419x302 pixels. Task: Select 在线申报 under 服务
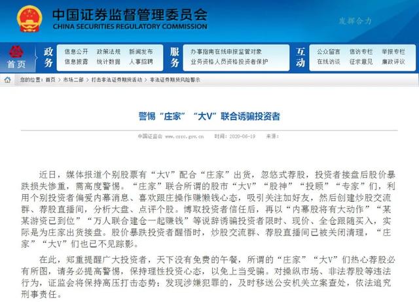coord(226,52)
